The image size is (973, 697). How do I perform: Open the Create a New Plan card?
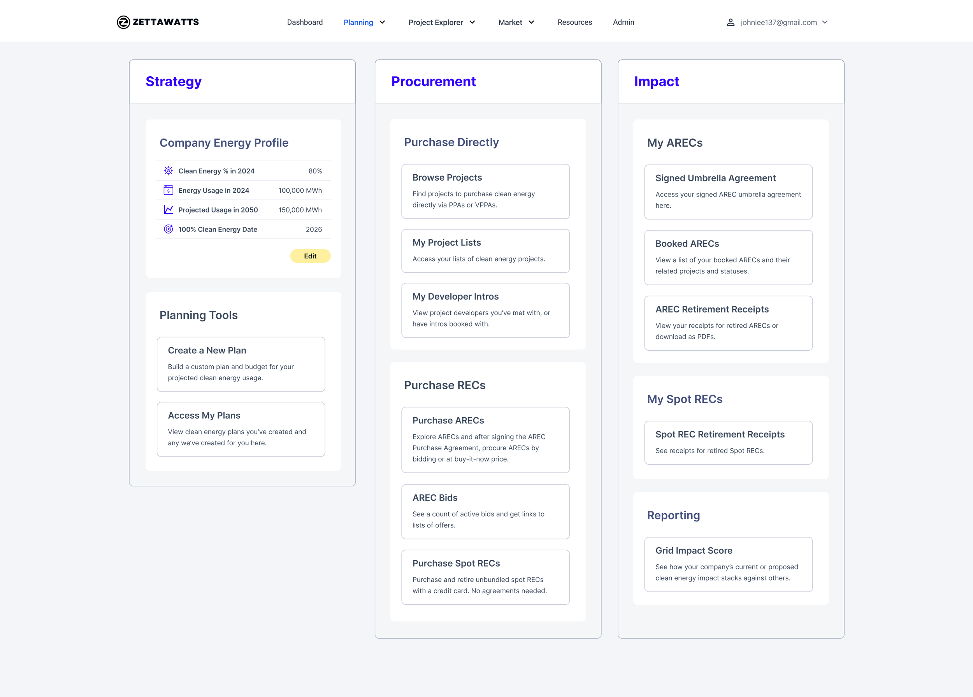point(241,364)
